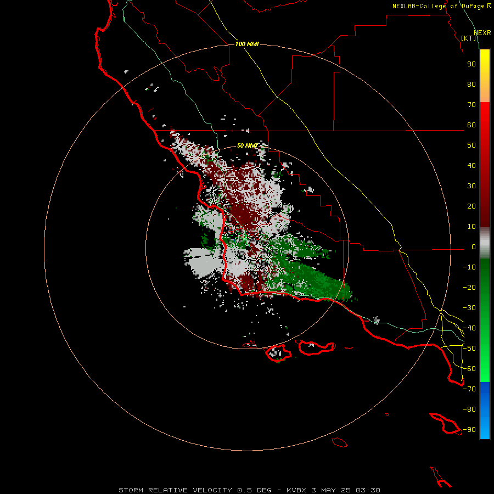Click the -80 value on the velocity scale

[469, 409]
